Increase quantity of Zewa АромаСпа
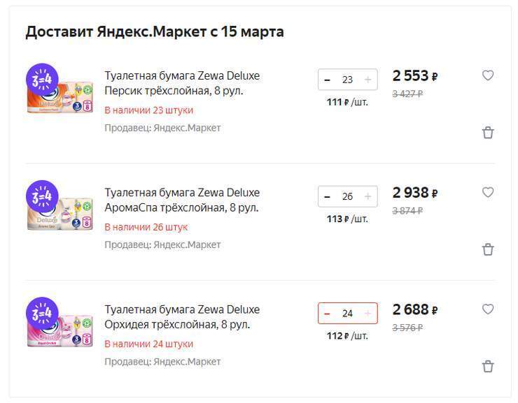518x403 pixels. coord(368,196)
